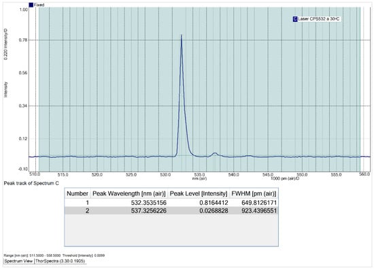Click the blue C spectrum marker icon
Screen dimensions: 374x269
coord(295,19)
